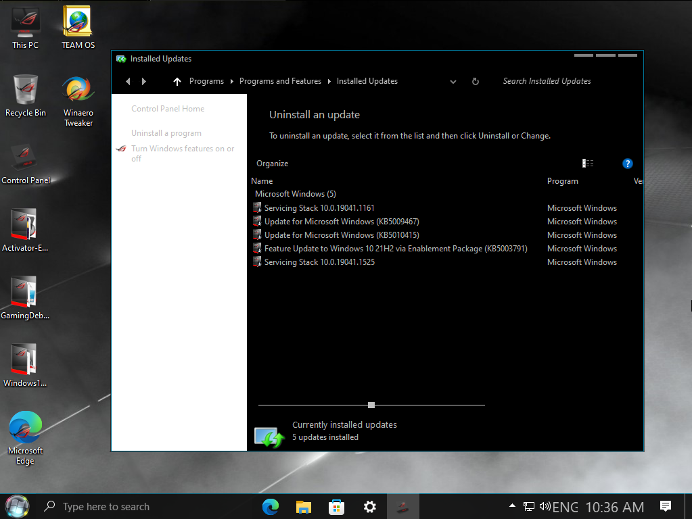Select Control Panel desktop icon
This screenshot has height=519, width=692.
[26, 164]
